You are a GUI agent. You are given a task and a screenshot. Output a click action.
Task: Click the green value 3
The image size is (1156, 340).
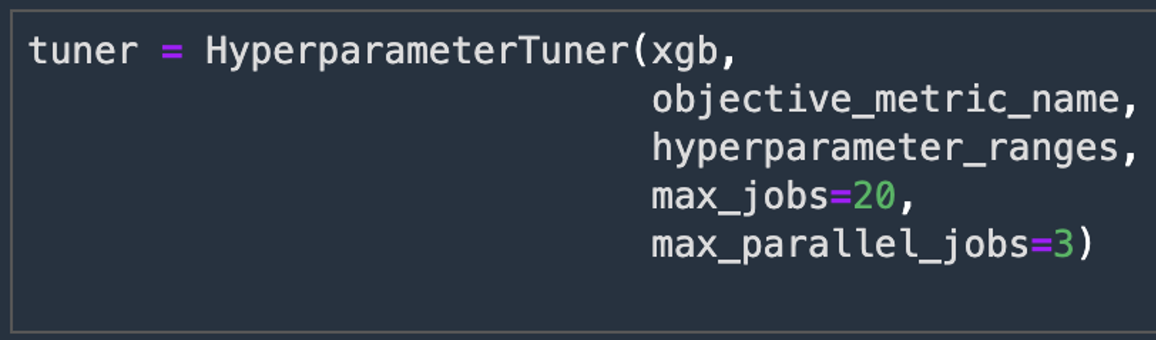1063,244
